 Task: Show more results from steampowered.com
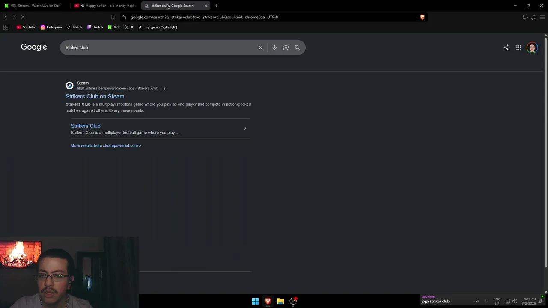106,145
